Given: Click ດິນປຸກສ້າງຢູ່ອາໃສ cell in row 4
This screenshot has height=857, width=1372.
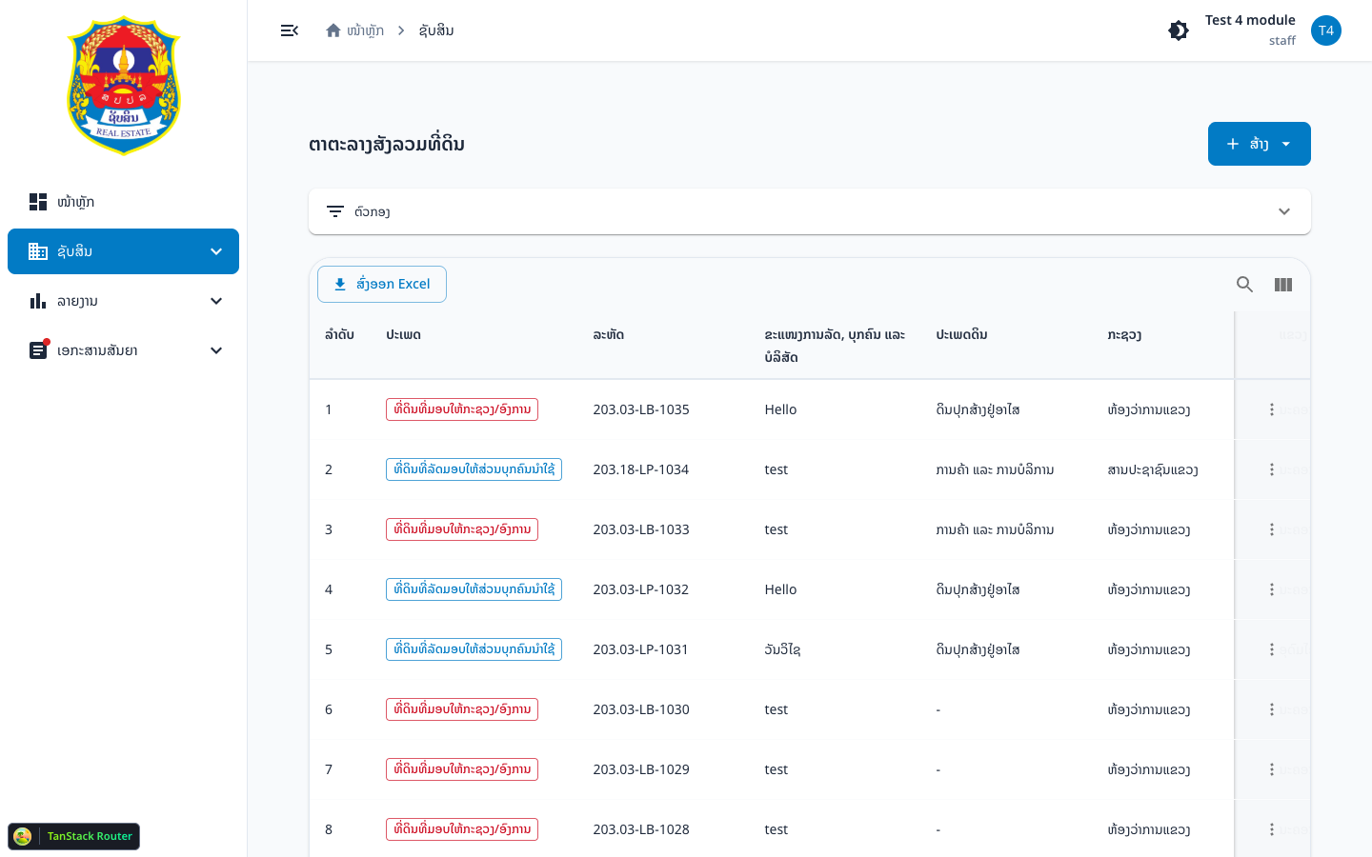Looking at the screenshot, I should [978, 589].
